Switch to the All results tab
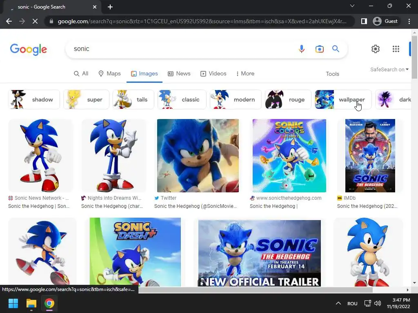 coord(81,74)
